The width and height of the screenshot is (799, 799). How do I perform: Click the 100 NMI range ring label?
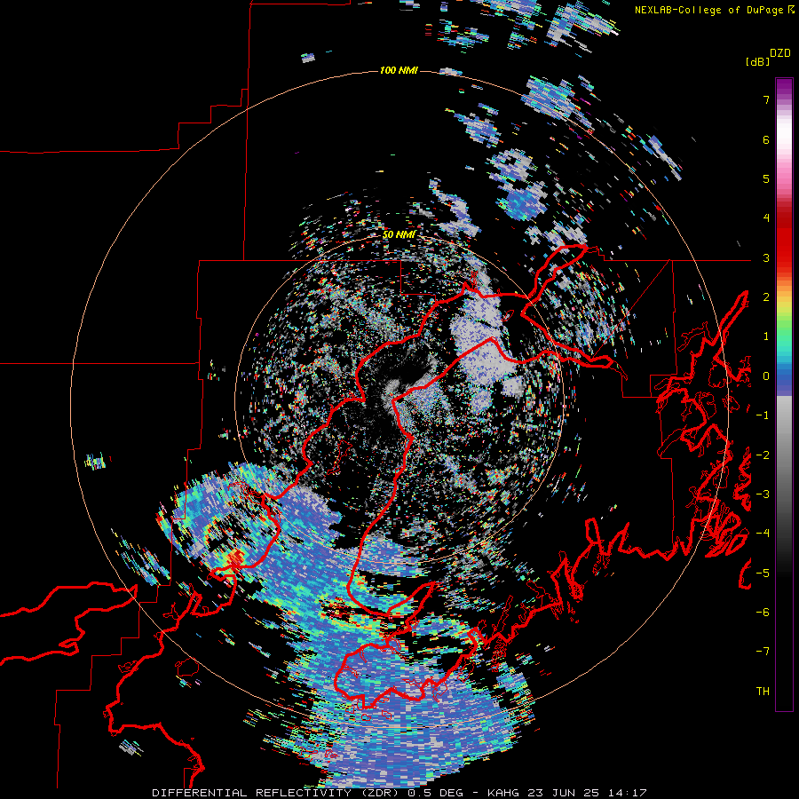click(x=399, y=70)
